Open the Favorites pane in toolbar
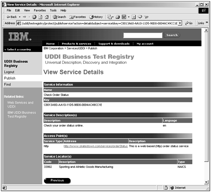The width and height of the screenshot is (211, 192). [x=78, y=17]
